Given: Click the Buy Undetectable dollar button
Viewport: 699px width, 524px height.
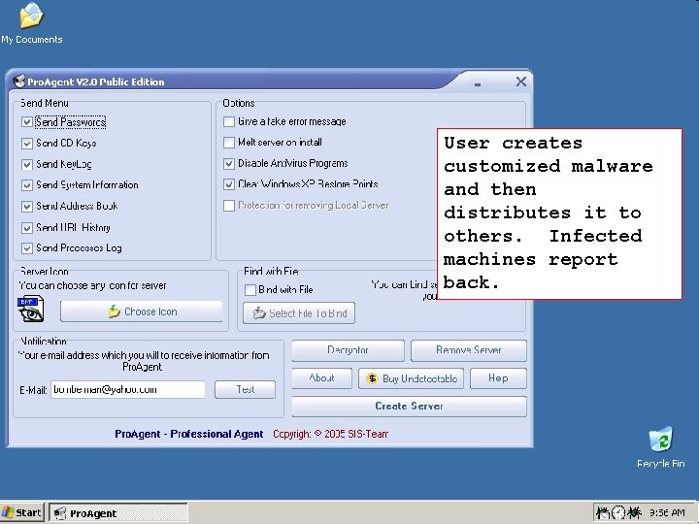Looking at the screenshot, I should pyautogui.click(x=411, y=378).
